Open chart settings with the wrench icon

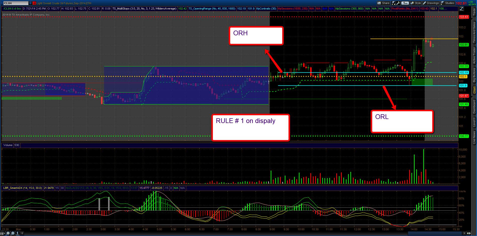[398, 3]
